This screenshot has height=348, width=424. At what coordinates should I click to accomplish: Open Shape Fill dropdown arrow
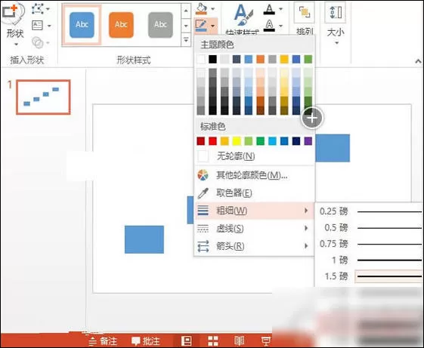click(x=213, y=9)
